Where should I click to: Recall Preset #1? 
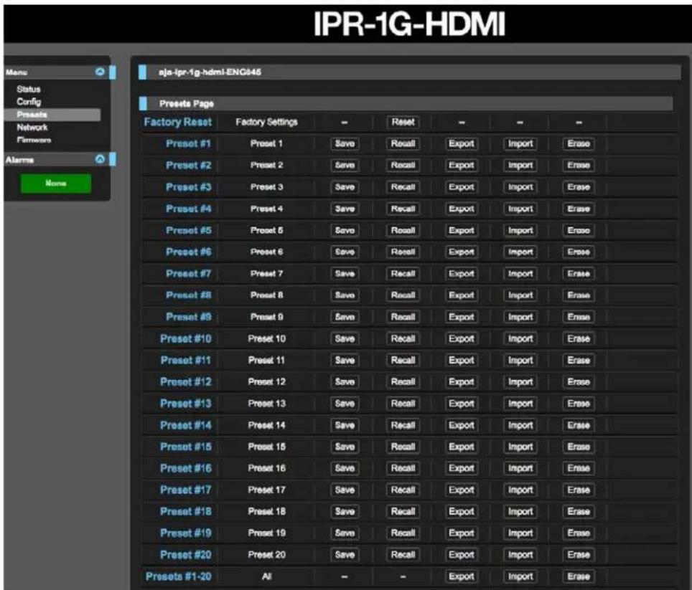[x=403, y=143]
